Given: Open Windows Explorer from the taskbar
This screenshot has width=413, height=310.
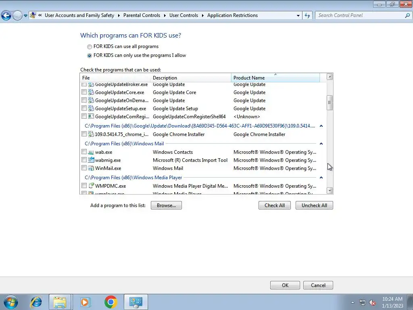Looking at the screenshot, I should pos(60,302).
